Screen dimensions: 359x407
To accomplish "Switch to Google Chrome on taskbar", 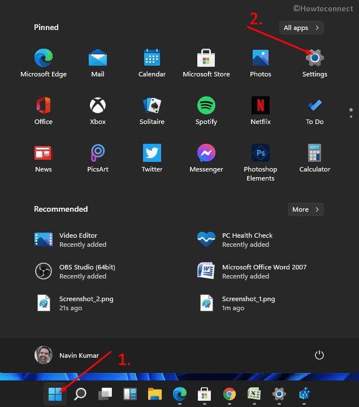I will click(230, 394).
